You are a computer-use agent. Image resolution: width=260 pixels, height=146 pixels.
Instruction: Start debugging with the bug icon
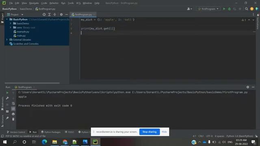[x=229, y=9]
